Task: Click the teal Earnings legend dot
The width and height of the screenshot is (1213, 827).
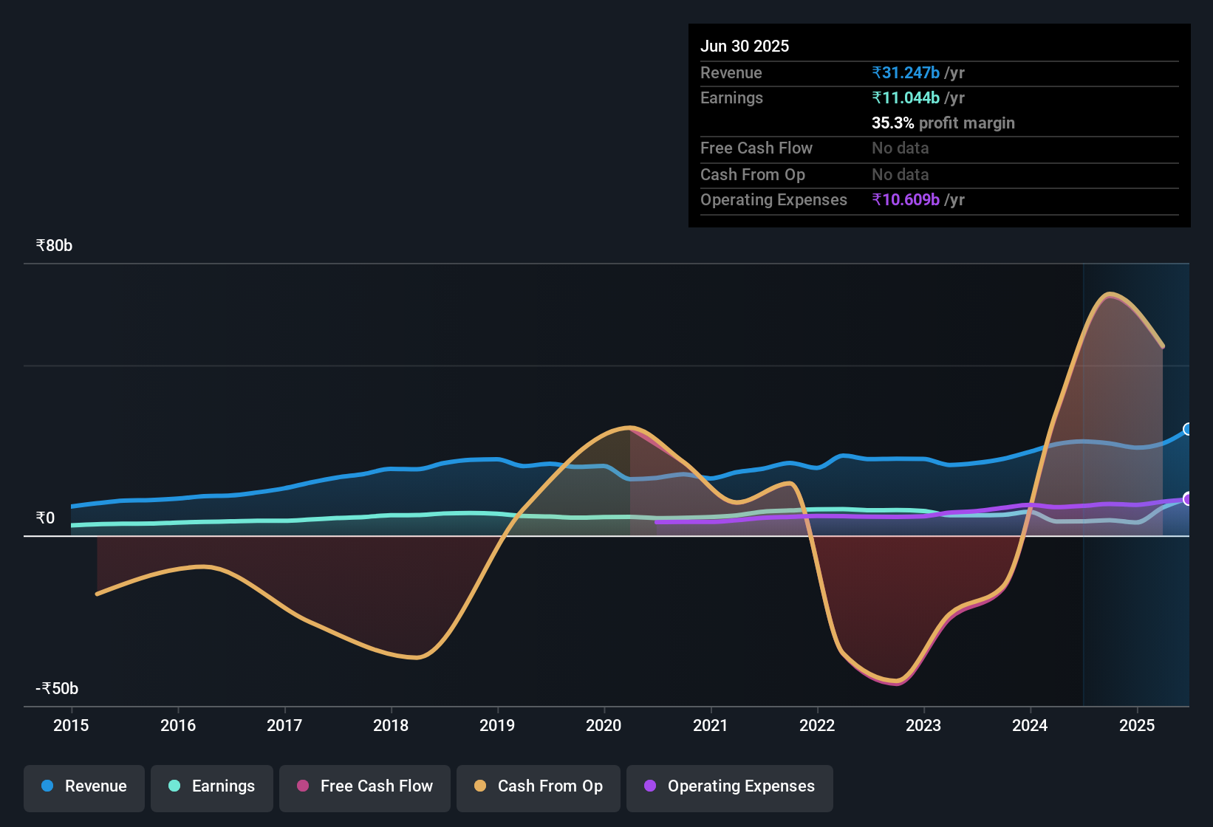Action: (174, 786)
